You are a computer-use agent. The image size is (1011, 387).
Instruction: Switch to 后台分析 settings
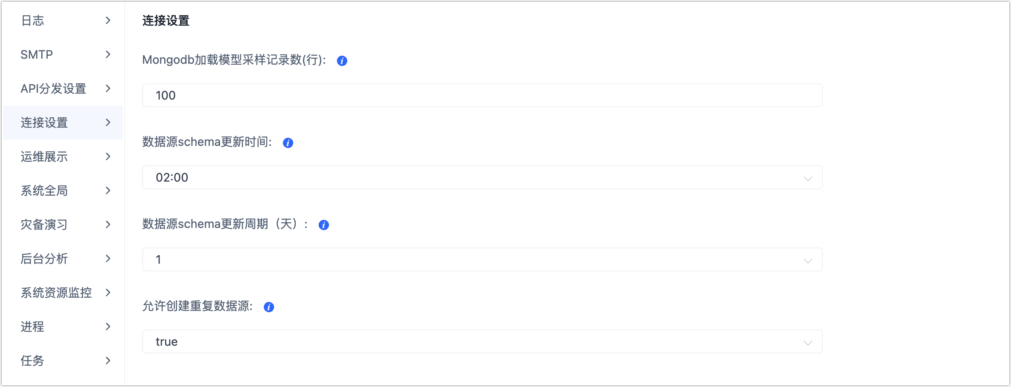[44, 259]
